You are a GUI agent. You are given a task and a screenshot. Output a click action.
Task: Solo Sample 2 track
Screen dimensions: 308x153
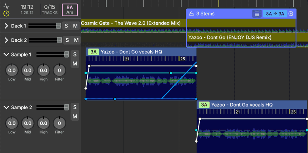tap(75, 107)
